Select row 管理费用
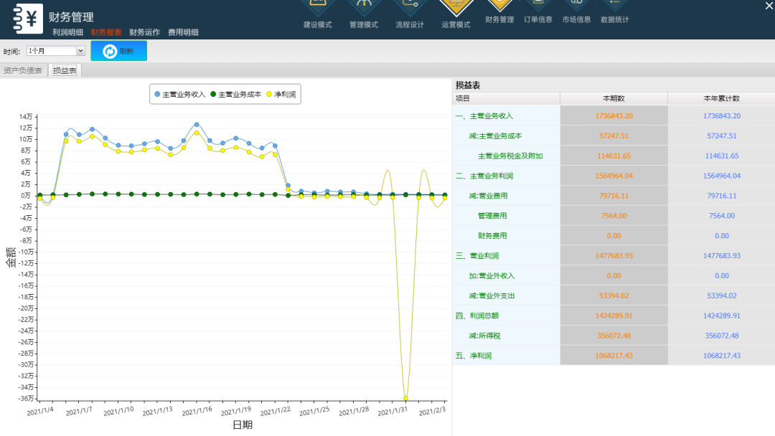Viewport: 775px width, 436px height. (614, 216)
